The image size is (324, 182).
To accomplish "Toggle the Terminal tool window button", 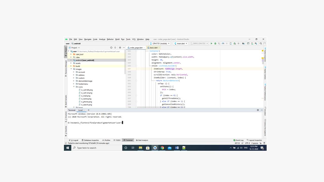I will click(x=128, y=140).
